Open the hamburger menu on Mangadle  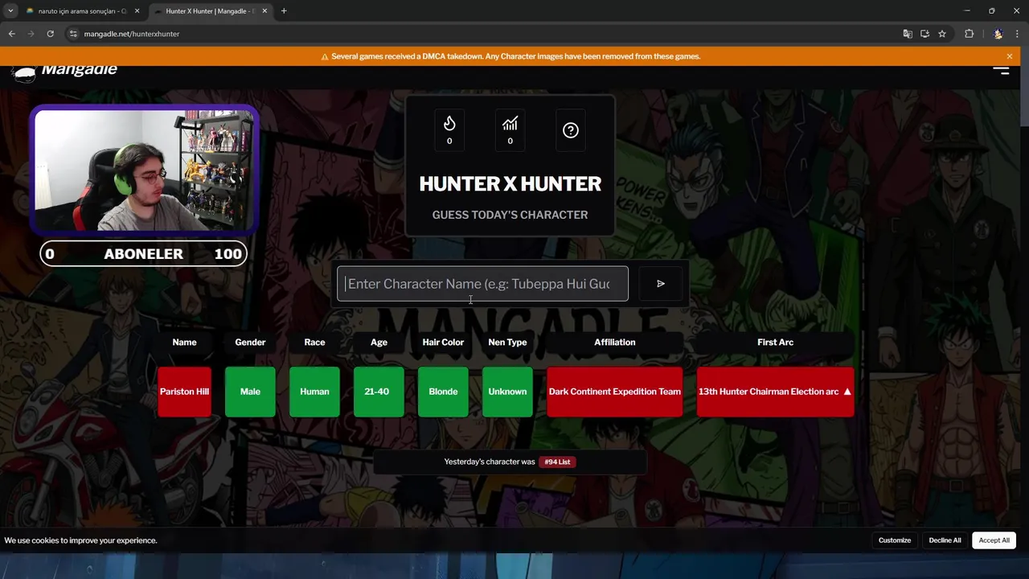1001,70
